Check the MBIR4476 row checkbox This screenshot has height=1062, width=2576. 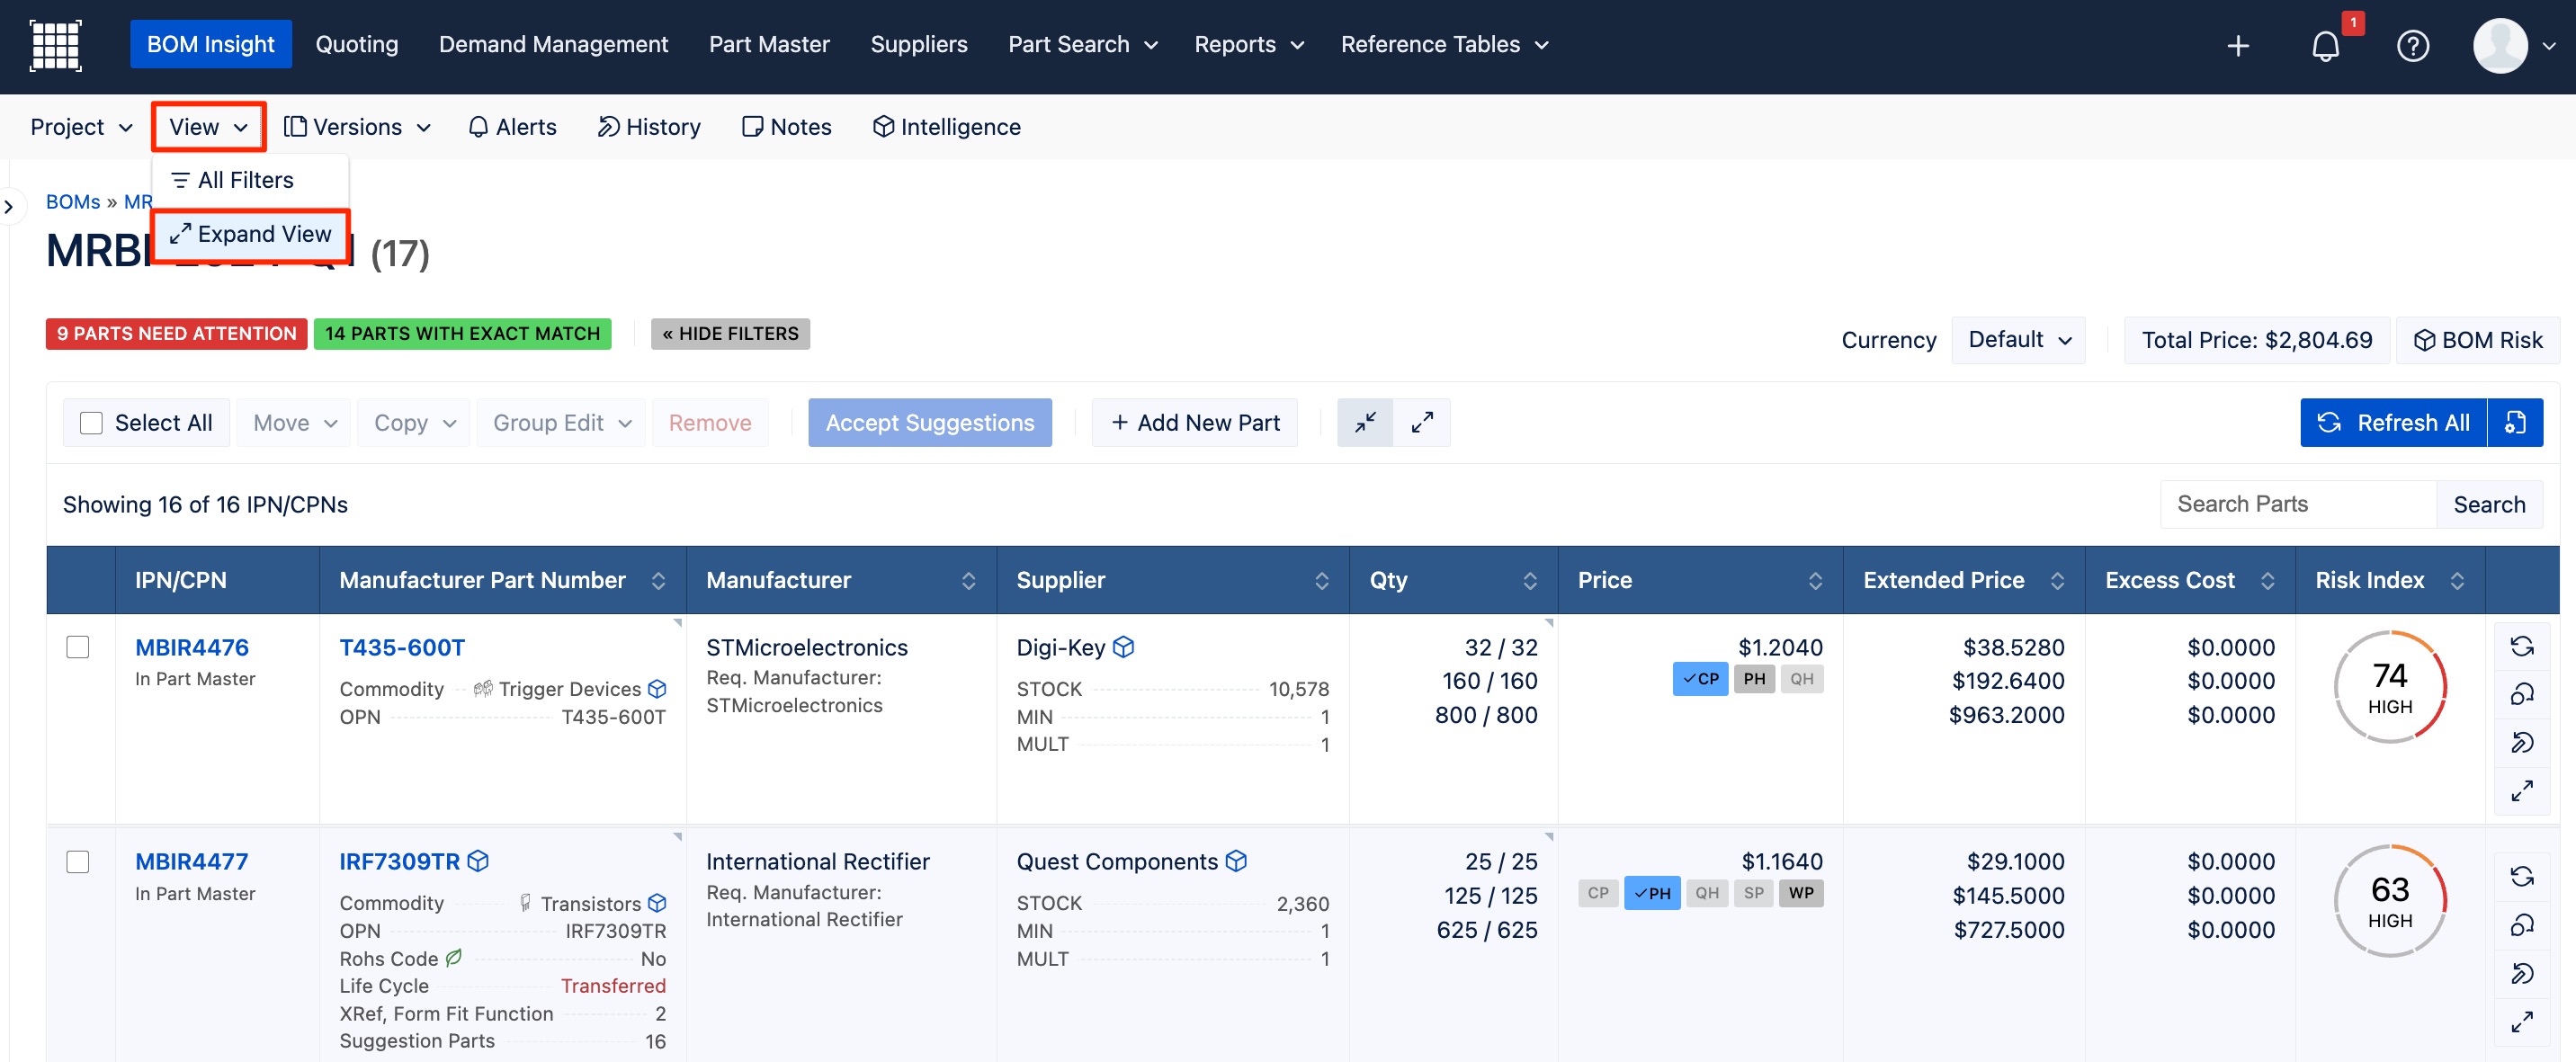pyautogui.click(x=77, y=647)
